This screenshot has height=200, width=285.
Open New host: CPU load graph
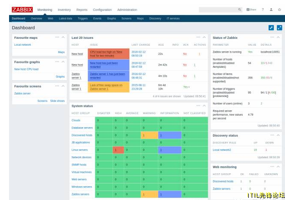tap(26, 69)
